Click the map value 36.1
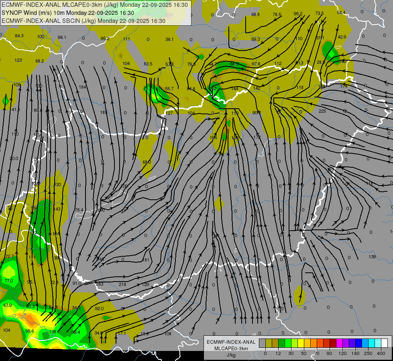The image size is (393, 361). (169, 39)
